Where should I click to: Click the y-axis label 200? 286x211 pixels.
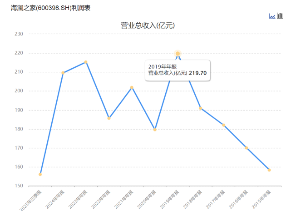coord(19,91)
